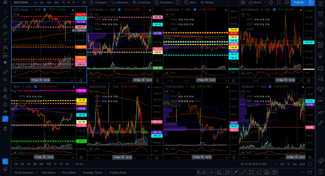Collapse the ICICIBANK indicator legend
Screen dimensions: 325x176
click(x=91, y=15)
